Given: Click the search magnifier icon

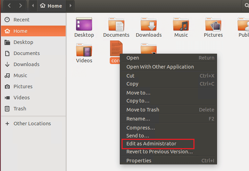Looking at the screenshot, I should 246,6.
